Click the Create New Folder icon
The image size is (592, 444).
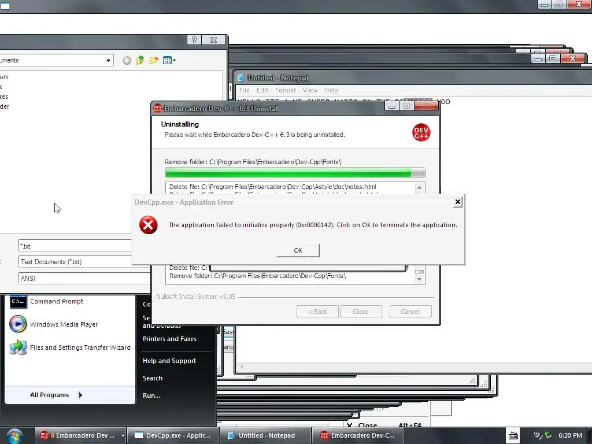click(154, 60)
